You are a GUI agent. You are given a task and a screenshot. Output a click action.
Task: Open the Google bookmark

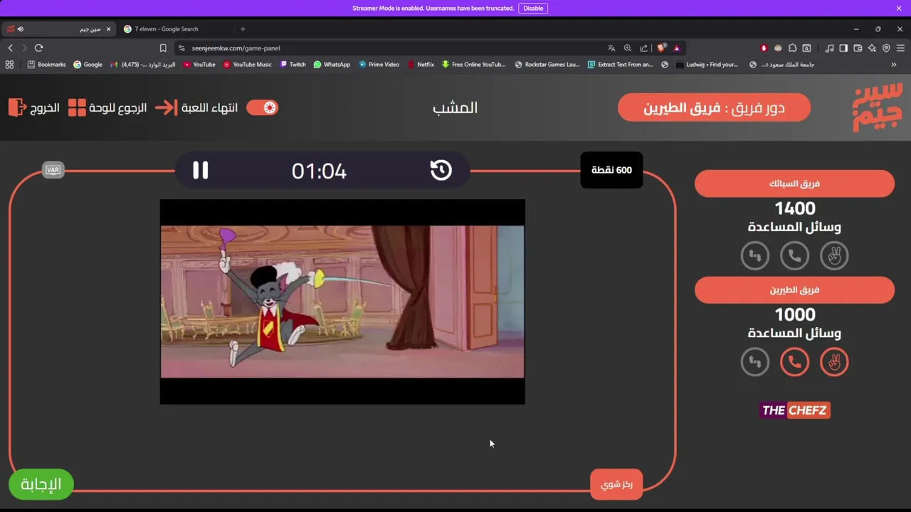(x=88, y=64)
